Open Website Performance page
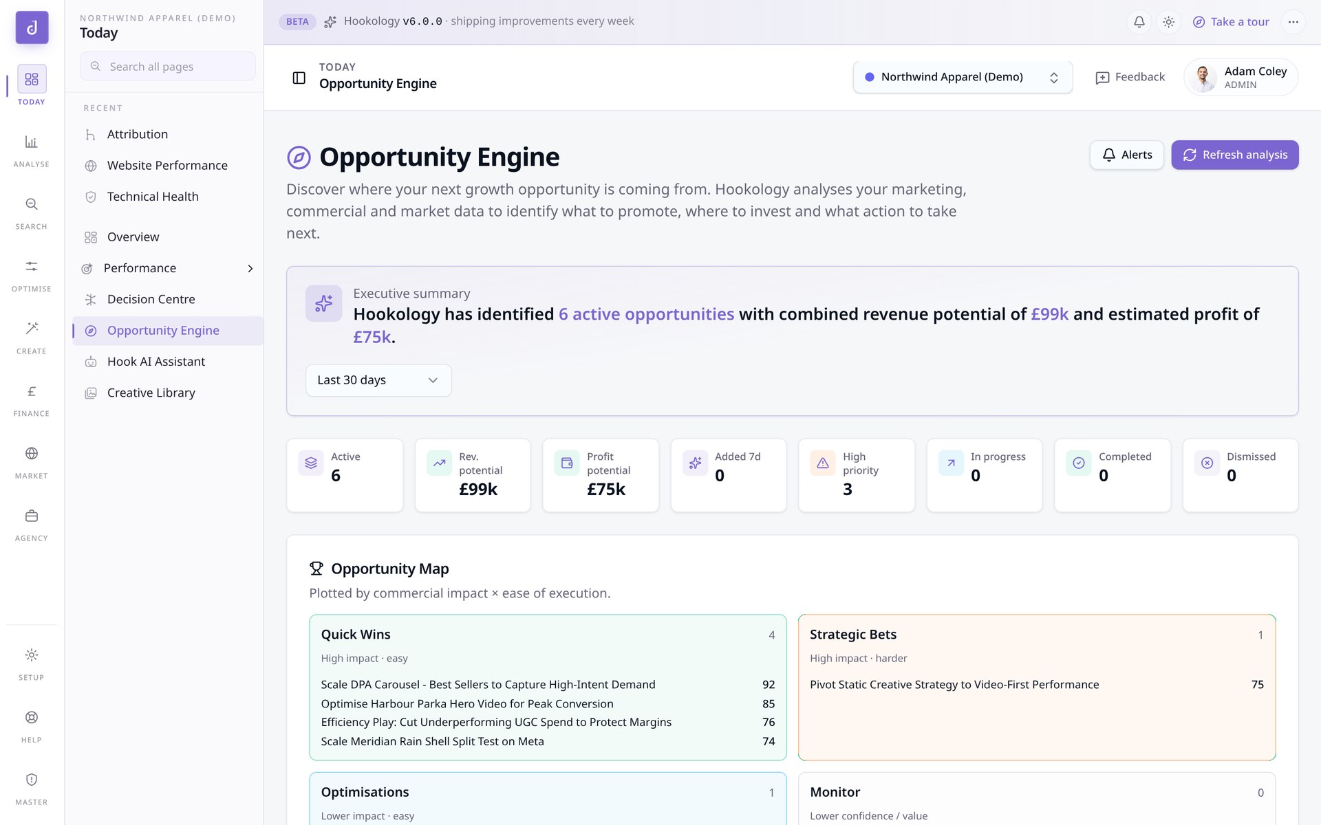The width and height of the screenshot is (1321, 825). coord(168,166)
